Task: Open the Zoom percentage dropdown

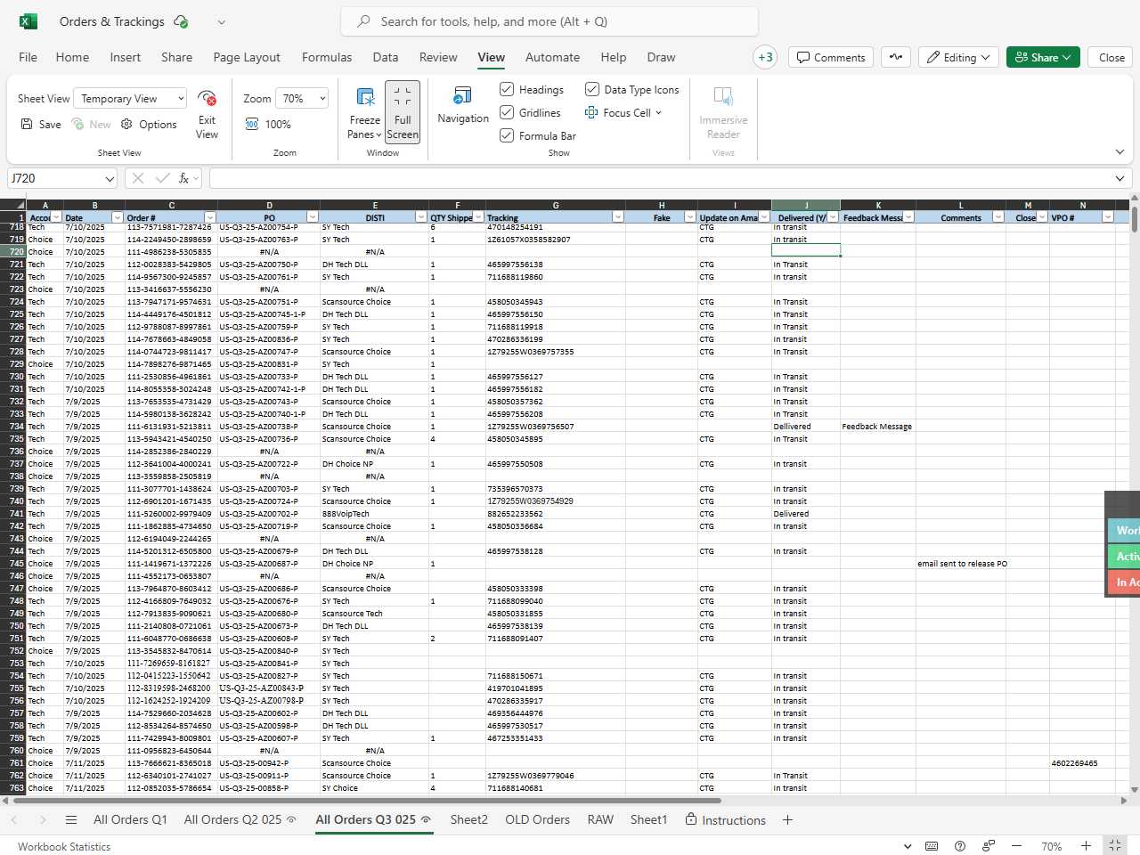Action: (301, 99)
